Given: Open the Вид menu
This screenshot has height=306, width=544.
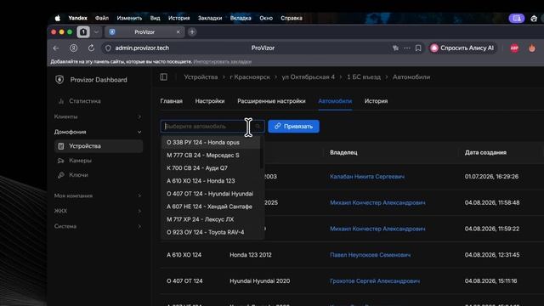Looking at the screenshot, I should (155, 18).
